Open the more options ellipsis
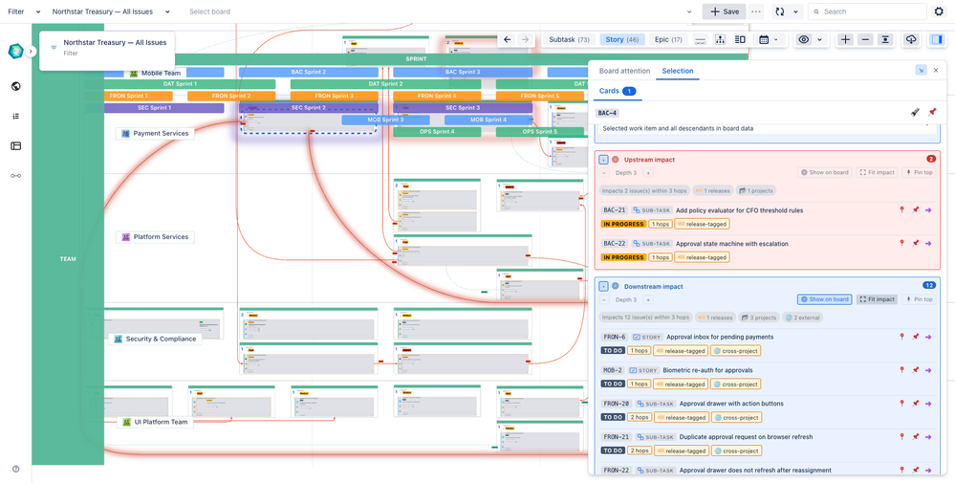 point(756,11)
